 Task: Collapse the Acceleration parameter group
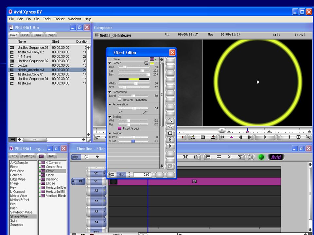point(110,104)
